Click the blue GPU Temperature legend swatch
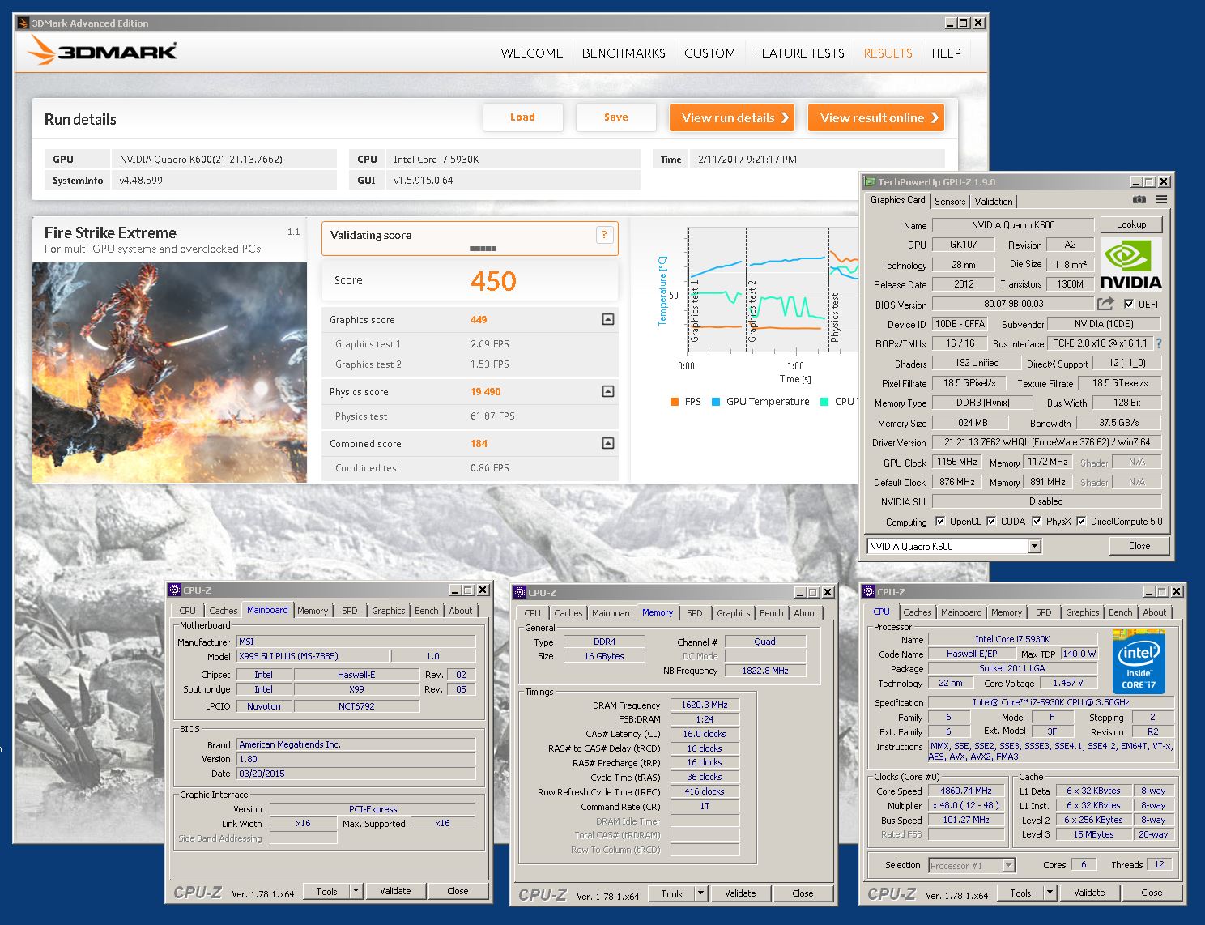 click(716, 402)
